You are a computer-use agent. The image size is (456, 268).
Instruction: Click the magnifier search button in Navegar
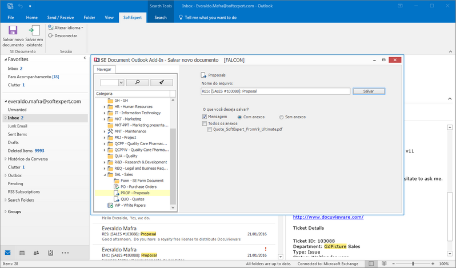(x=137, y=82)
